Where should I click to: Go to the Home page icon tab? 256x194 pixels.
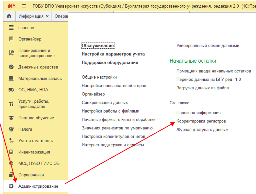[x=9, y=16]
